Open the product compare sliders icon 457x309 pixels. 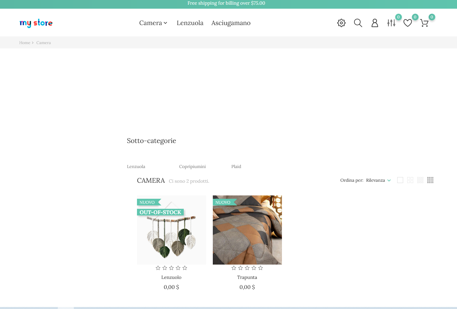pos(391,23)
